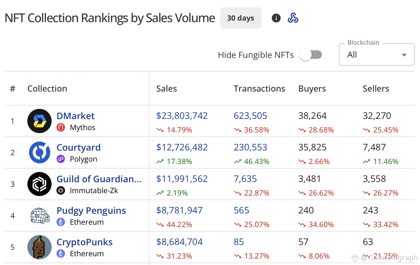Screen dimensions: 420x265
Task: Click Courtyard's $12,726,482 sales figure
Action: click(x=182, y=147)
